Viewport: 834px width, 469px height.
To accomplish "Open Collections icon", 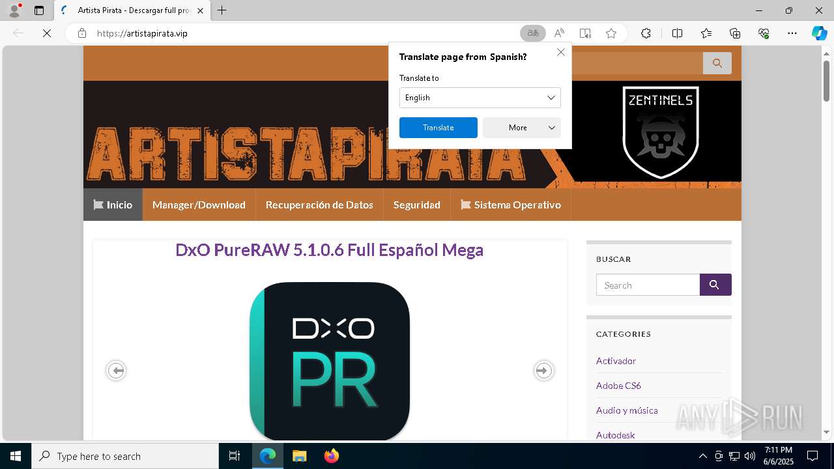I will [735, 33].
